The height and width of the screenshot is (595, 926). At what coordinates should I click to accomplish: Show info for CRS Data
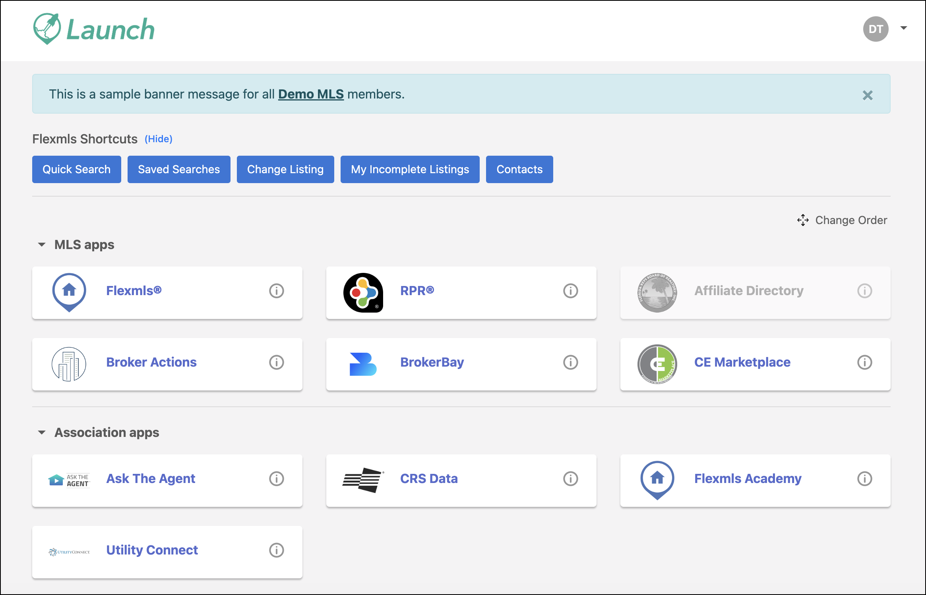571,479
